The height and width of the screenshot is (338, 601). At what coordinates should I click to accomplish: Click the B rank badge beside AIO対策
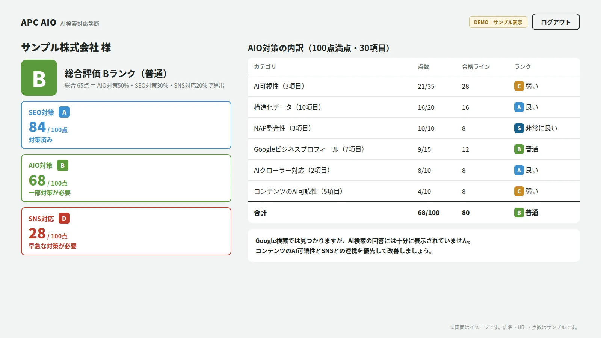[63, 165]
